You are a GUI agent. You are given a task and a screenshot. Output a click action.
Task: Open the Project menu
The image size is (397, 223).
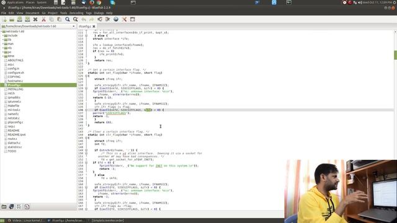[x=53, y=13]
